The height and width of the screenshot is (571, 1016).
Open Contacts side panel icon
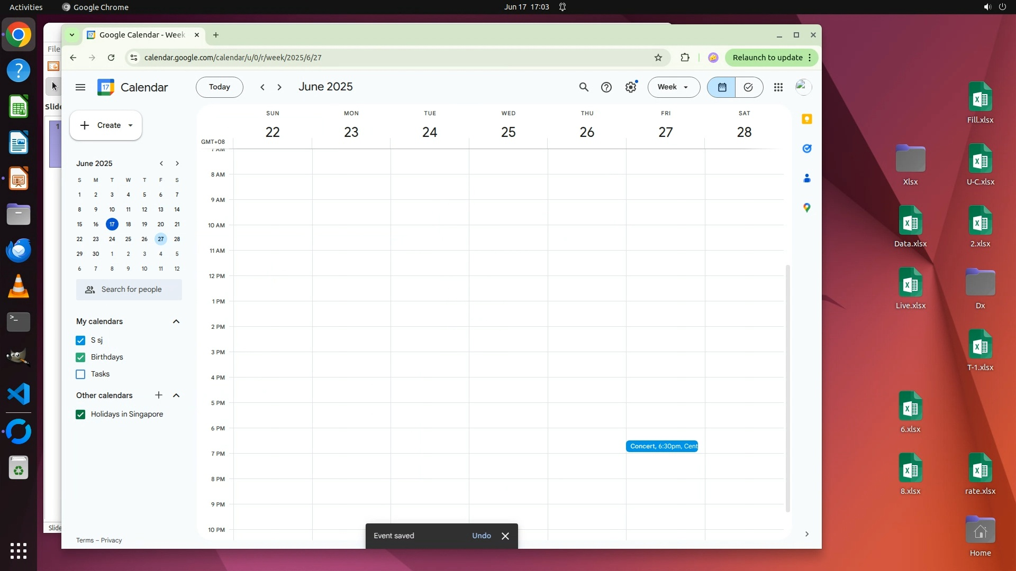tap(806, 178)
